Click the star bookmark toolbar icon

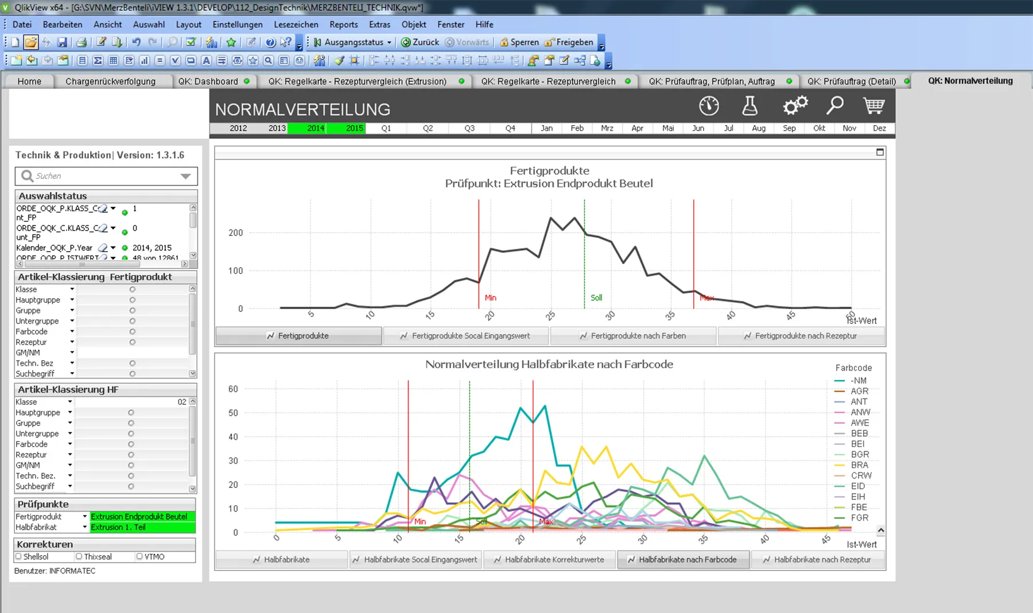click(x=231, y=42)
